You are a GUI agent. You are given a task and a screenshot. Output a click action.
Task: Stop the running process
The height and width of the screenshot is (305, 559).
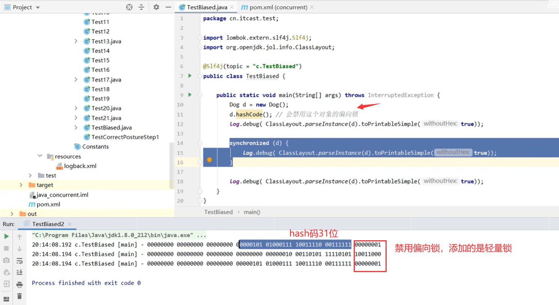click(x=6, y=248)
